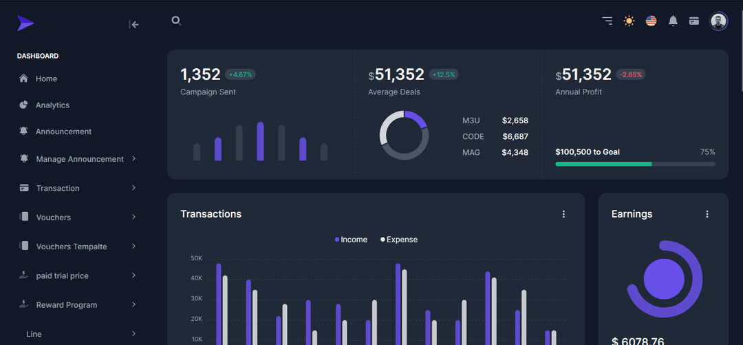Open the user profile avatar

click(718, 21)
